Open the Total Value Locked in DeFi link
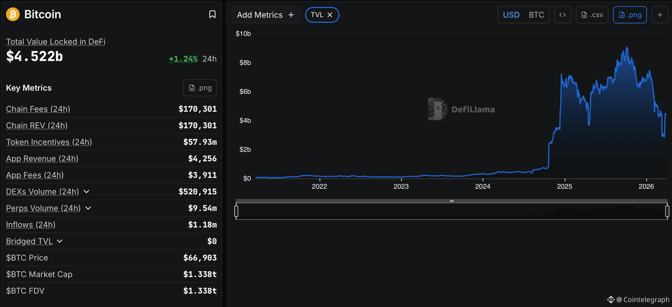The width and height of the screenshot is (672, 307). [x=56, y=42]
